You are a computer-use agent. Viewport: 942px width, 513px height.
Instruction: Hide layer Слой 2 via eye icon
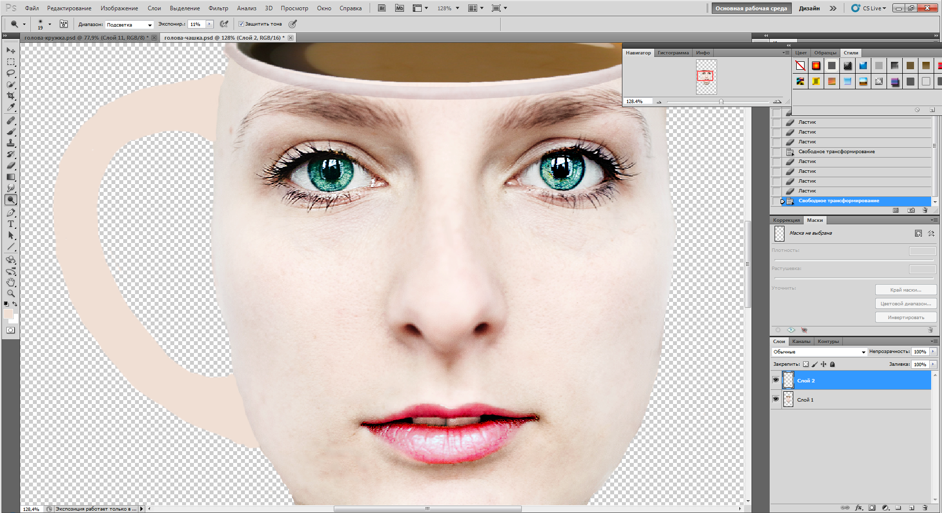(776, 380)
